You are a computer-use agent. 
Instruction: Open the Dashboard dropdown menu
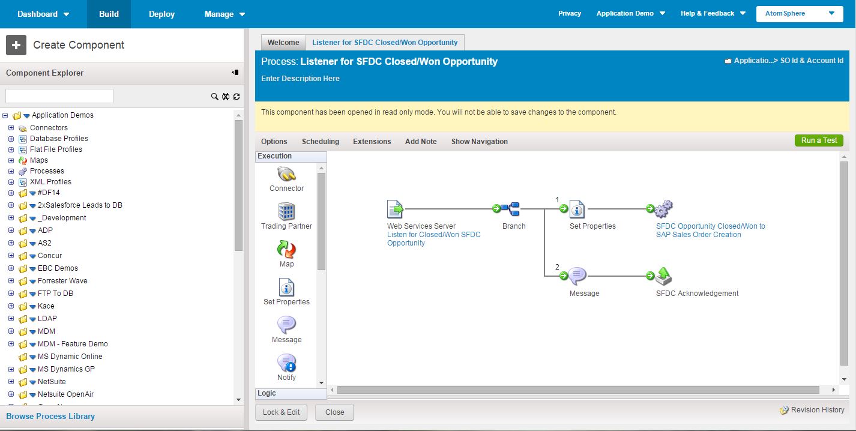pyautogui.click(x=43, y=14)
